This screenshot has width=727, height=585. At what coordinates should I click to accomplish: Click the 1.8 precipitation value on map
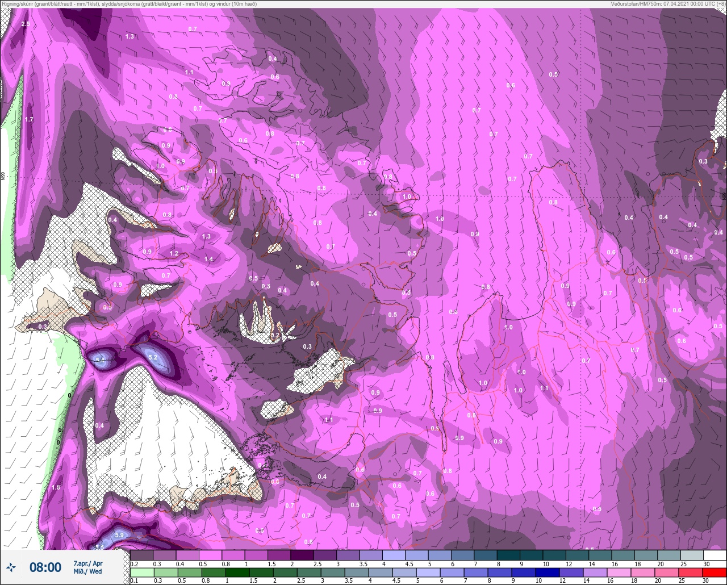coord(56,487)
